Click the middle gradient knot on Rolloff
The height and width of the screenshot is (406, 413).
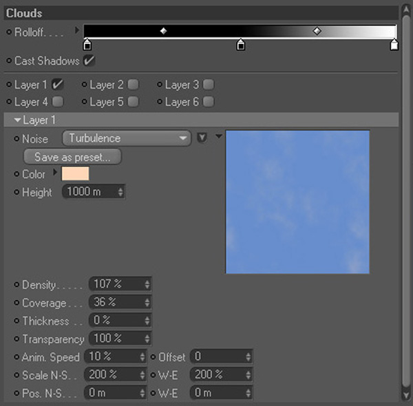[241, 45]
